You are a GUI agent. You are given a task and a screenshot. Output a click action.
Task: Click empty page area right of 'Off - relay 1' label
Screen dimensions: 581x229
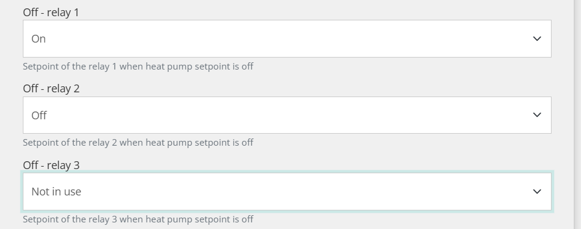click(315, 12)
